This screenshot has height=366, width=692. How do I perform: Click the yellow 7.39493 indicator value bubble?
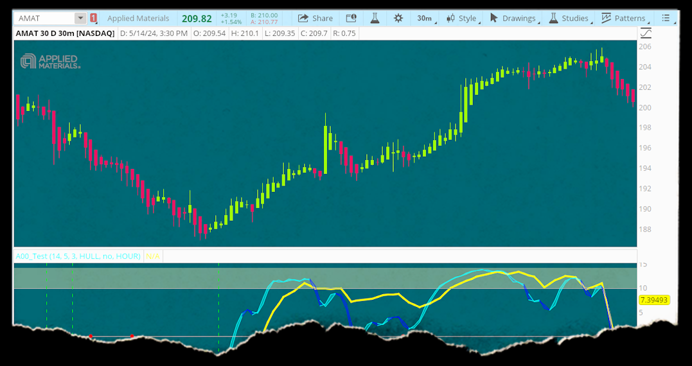(655, 300)
